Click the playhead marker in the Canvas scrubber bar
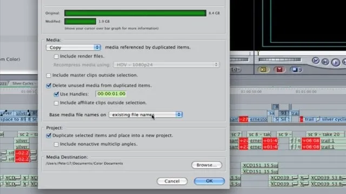The height and width of the screenshot is (194, 346). coord(258,53)
